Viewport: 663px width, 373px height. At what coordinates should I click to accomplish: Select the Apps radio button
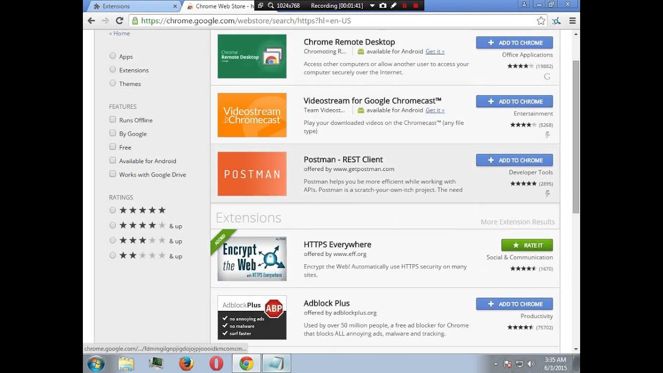(x=112, y=56)
